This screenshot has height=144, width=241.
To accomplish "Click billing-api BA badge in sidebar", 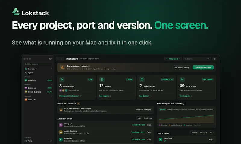I will coord(26,88).
